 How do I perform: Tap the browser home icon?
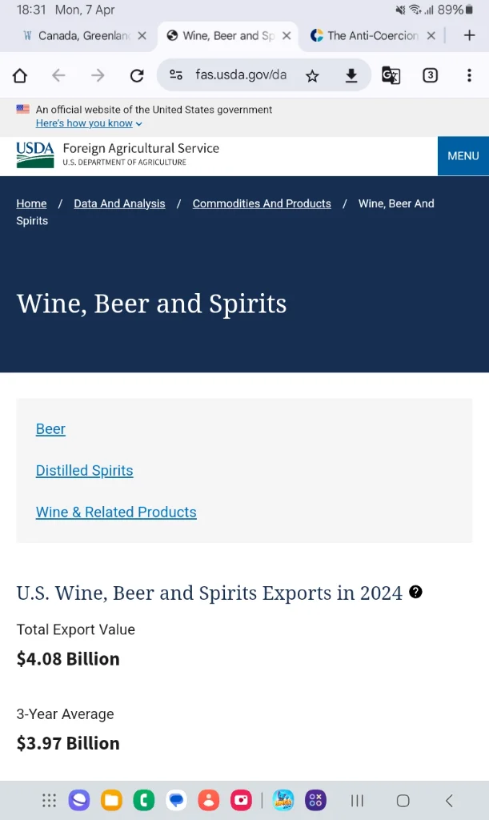[x=20, y=75]
